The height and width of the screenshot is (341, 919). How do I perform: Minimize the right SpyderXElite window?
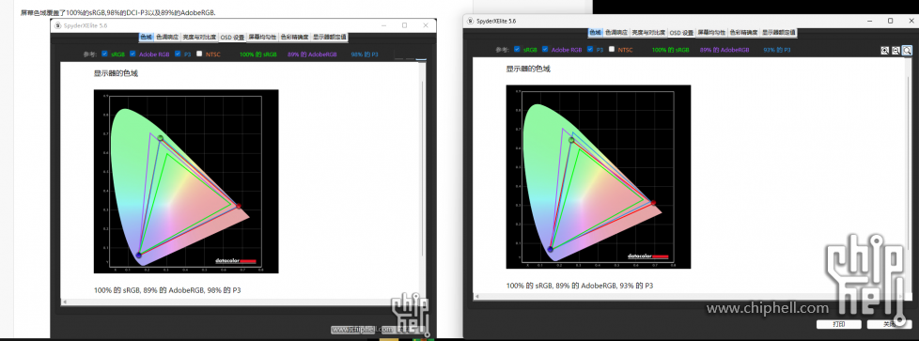point(869,21)
